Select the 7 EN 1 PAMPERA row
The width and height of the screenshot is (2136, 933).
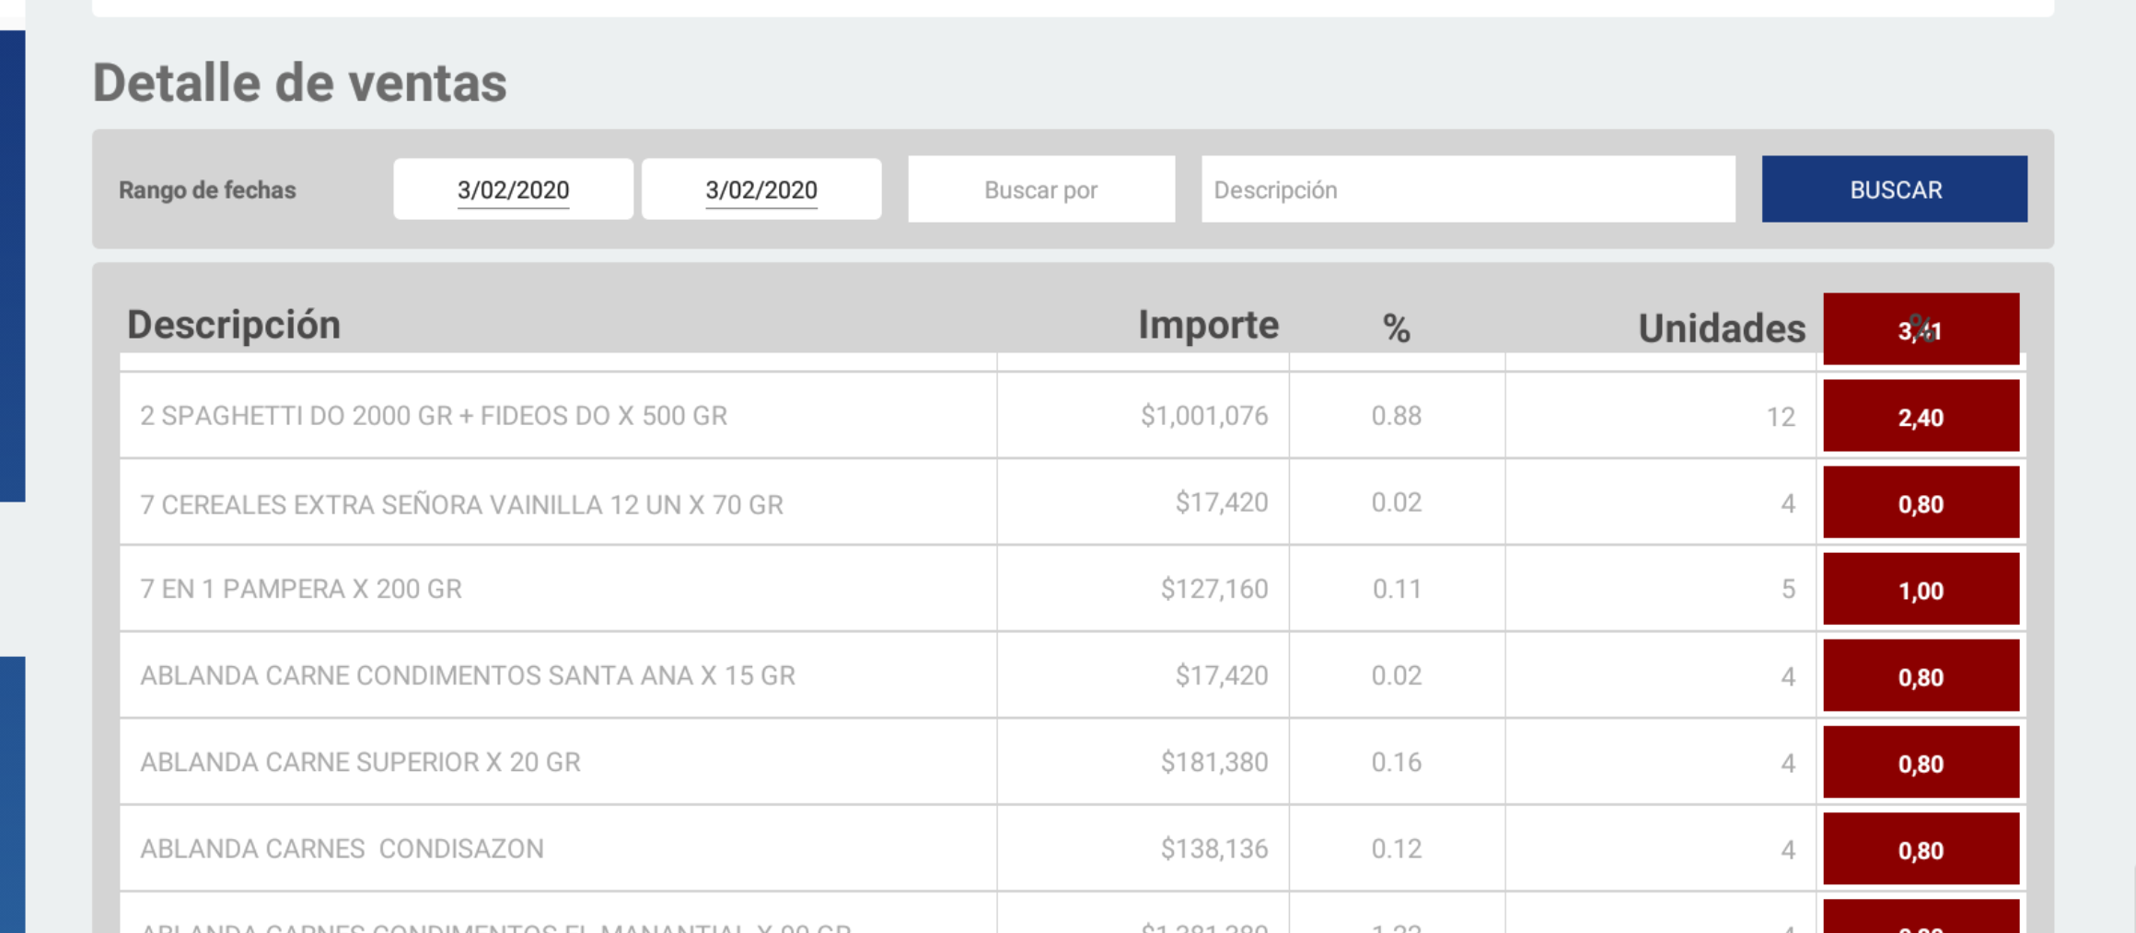[x=301, y=589]
